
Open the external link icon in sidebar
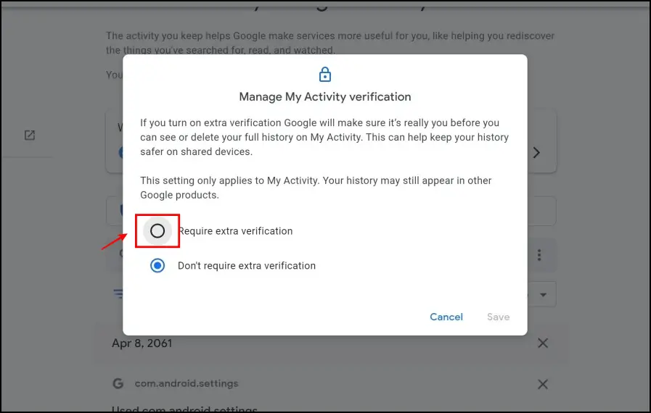(x=30, y=135)
